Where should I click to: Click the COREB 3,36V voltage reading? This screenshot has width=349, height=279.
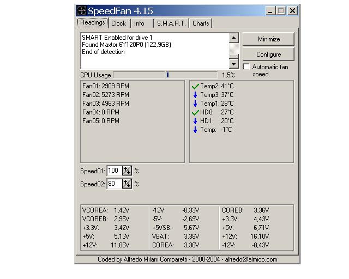coord(245,210)
